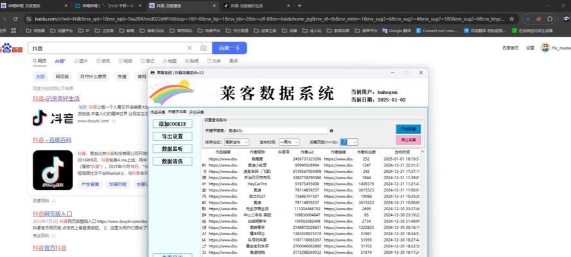Click the Baidu Baike Douyin image thumbnail
This screenshot has height=257, width=571.
pos(53,170)
